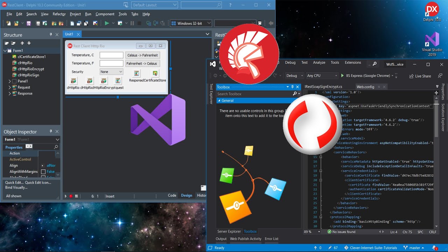Open the Analyze menu in Visual Studio
Image resolution: width=448 pixels, height=252 pixels.
click(319, 63)
